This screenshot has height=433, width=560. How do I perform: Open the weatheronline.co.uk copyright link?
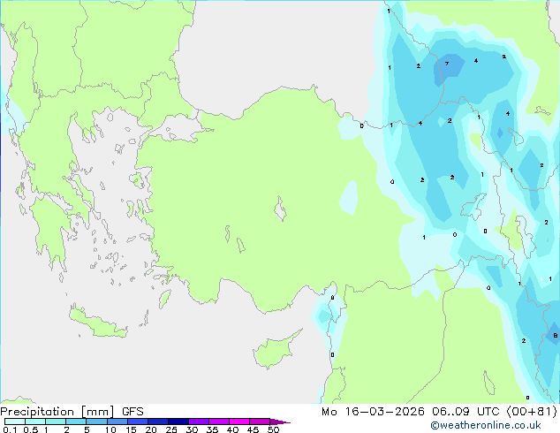tap(486, 425)
